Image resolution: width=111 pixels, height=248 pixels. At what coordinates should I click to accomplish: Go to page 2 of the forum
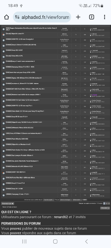pos(107,203)
